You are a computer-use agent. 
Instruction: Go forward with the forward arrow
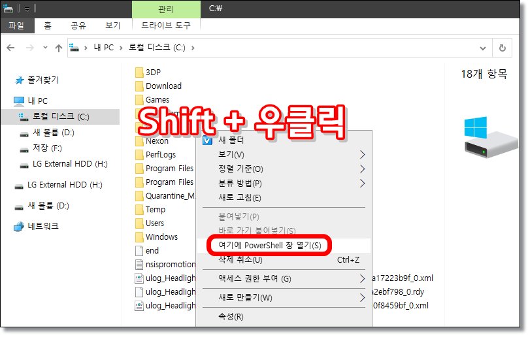pyautogui.click(x=30, y=48)
